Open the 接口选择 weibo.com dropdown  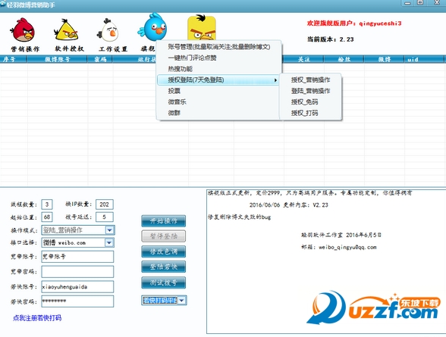coord(109,242)
